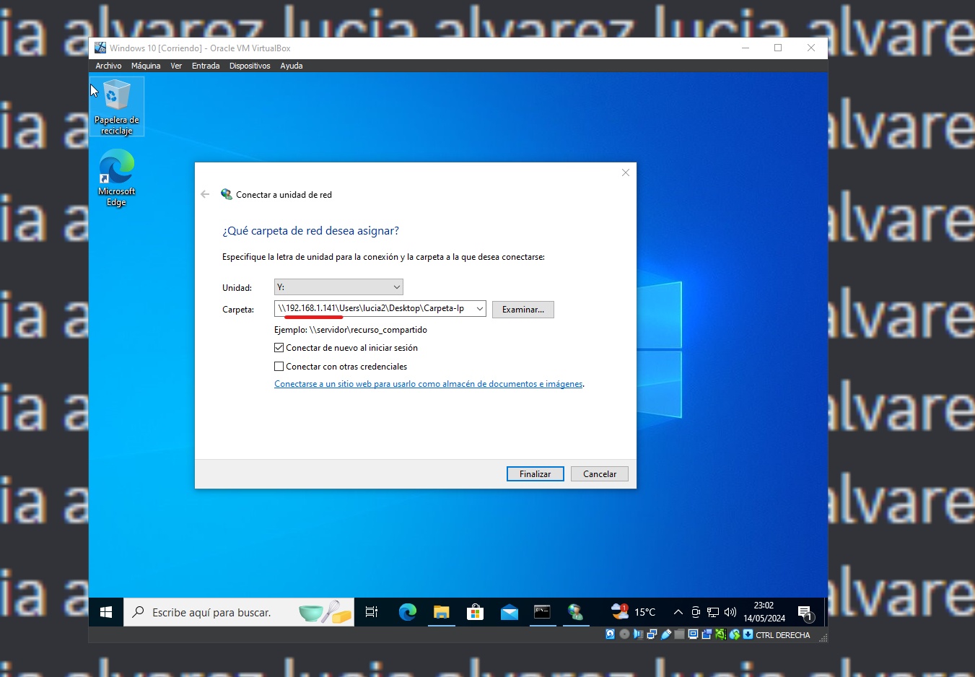Click the Finalizar button

coord(535,473)
